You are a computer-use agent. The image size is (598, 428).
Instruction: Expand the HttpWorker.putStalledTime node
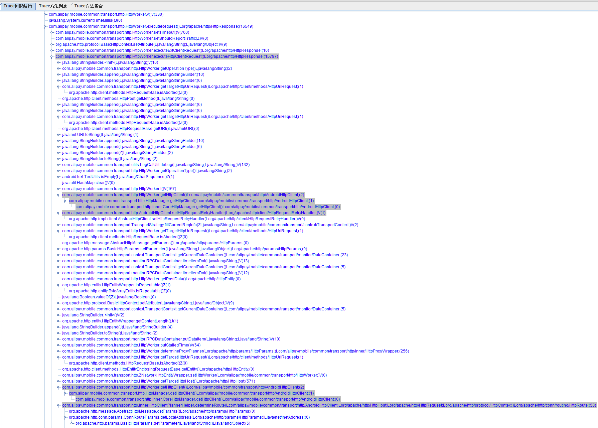tap(58, 345)
